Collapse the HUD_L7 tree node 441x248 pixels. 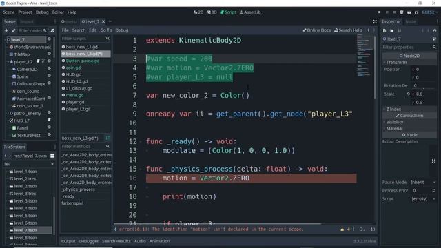point(8,121)
